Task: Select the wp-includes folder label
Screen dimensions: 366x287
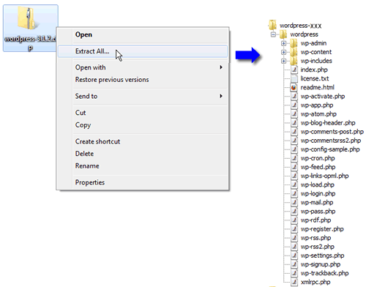Action: point(316,61)
